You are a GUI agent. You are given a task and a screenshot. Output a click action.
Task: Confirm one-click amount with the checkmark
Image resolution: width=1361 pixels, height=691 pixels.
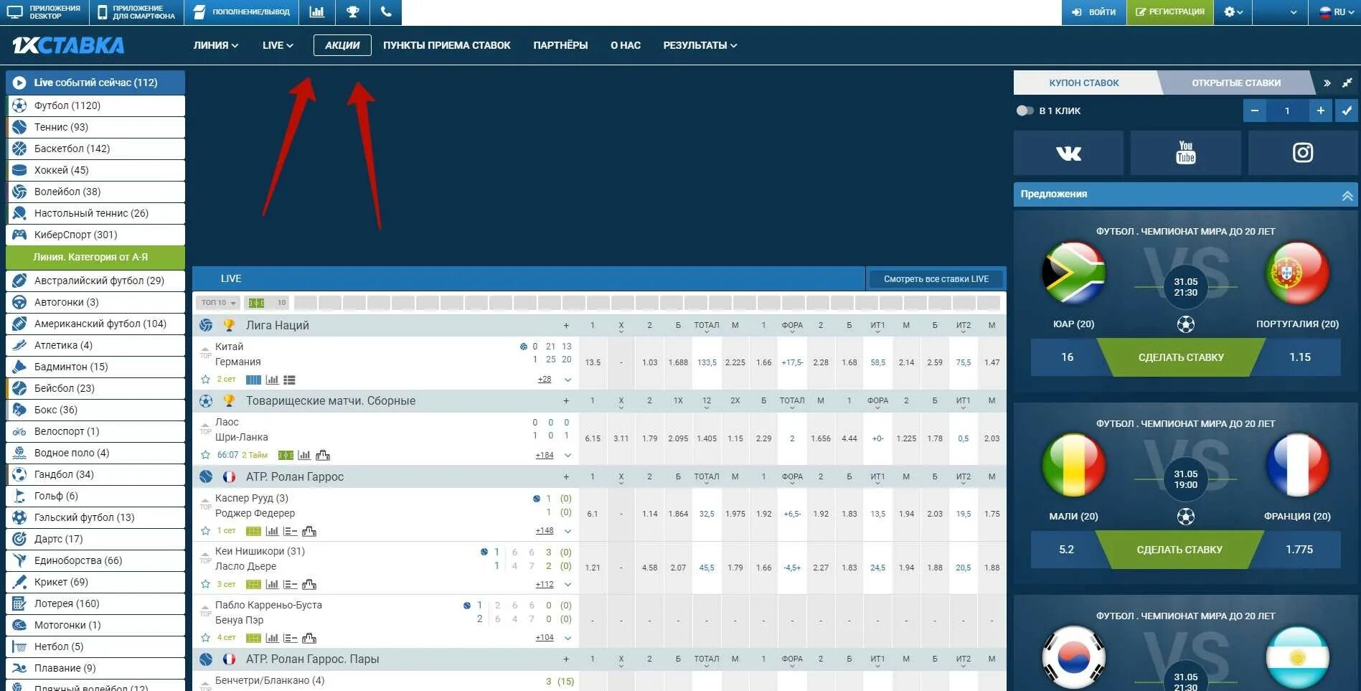click(x=1347, y=111)
